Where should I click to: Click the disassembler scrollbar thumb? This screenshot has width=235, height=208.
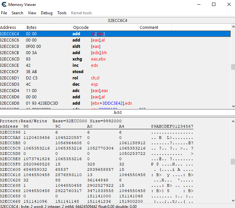coord(233,67)
